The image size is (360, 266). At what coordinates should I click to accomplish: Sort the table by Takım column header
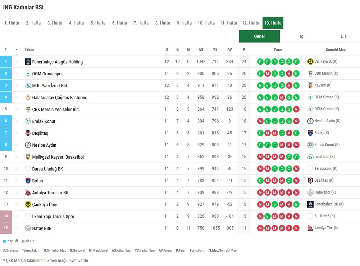click(29, 49)
